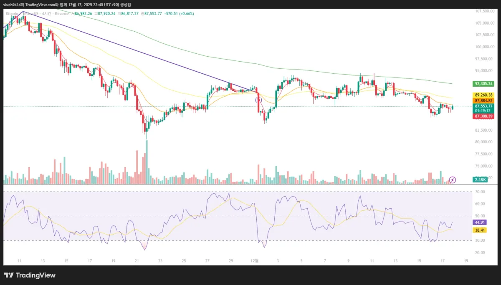Click the candle countdown timer 01:19:12
The width and height of the screenshot is (501, 285).
pos(483,111)
